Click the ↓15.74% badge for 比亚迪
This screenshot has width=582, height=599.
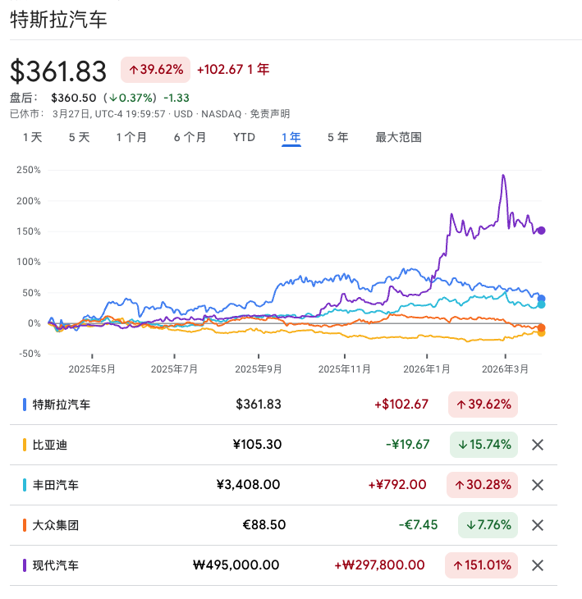[x=483, y=445]
